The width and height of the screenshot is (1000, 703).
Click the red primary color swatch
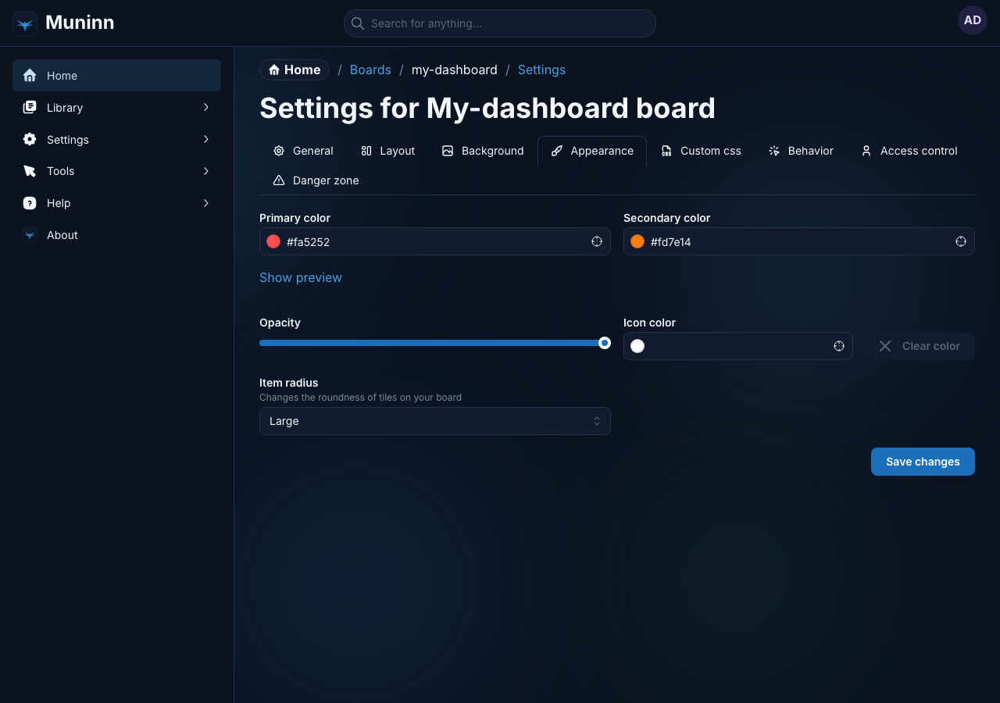[273, 241]
